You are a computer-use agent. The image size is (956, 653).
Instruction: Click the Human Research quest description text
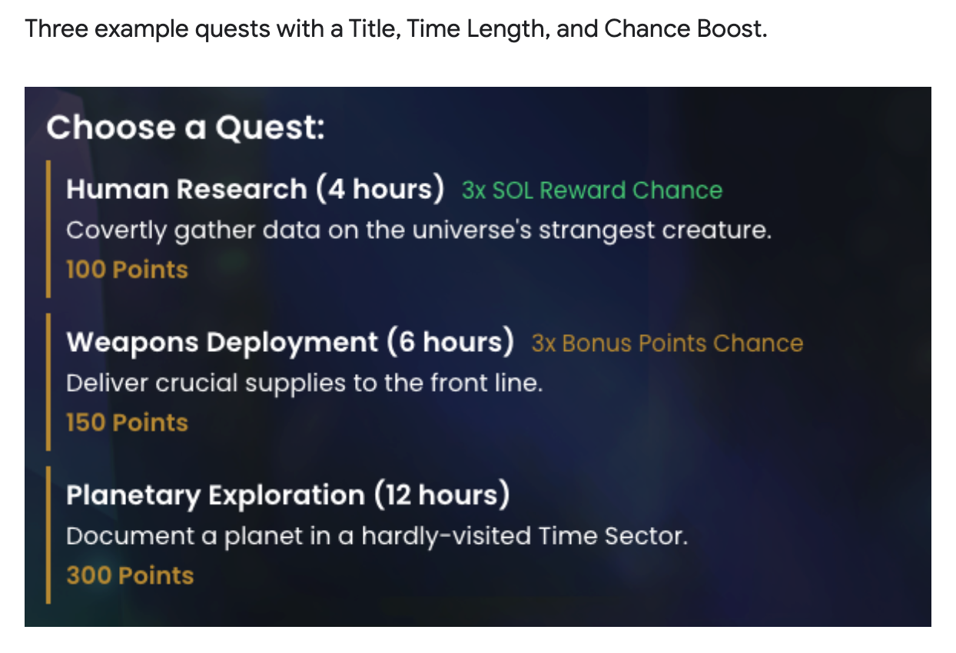point(418,230)
